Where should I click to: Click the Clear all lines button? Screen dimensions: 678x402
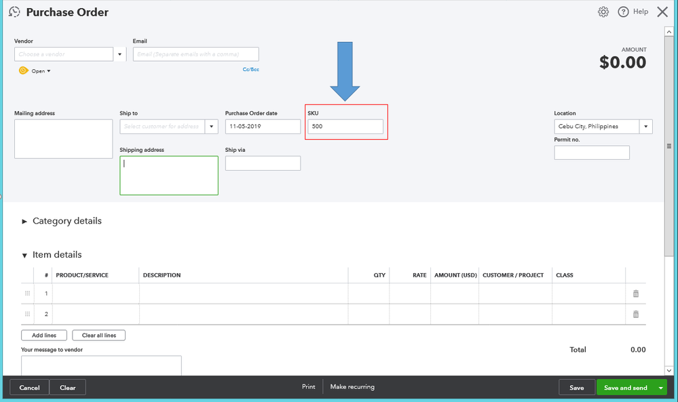99,335
